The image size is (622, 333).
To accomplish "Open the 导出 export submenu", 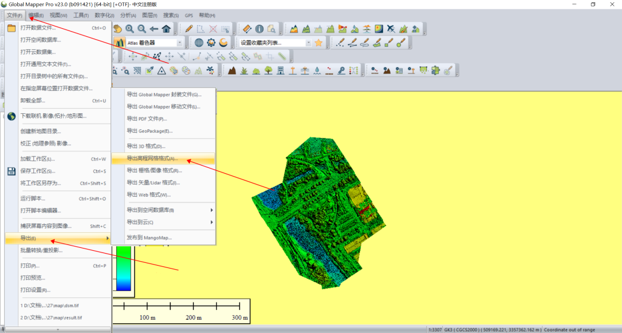I will tap(58, 238).
